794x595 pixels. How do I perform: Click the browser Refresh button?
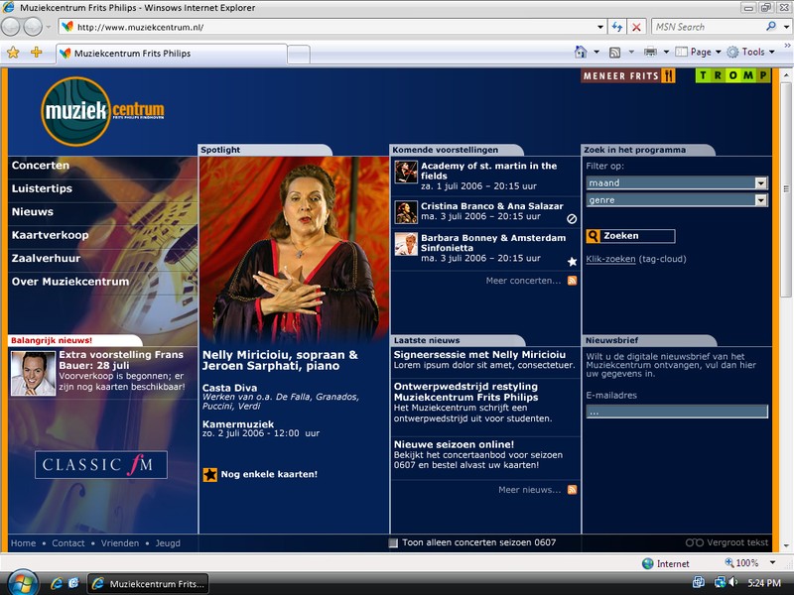click(616, 27)
